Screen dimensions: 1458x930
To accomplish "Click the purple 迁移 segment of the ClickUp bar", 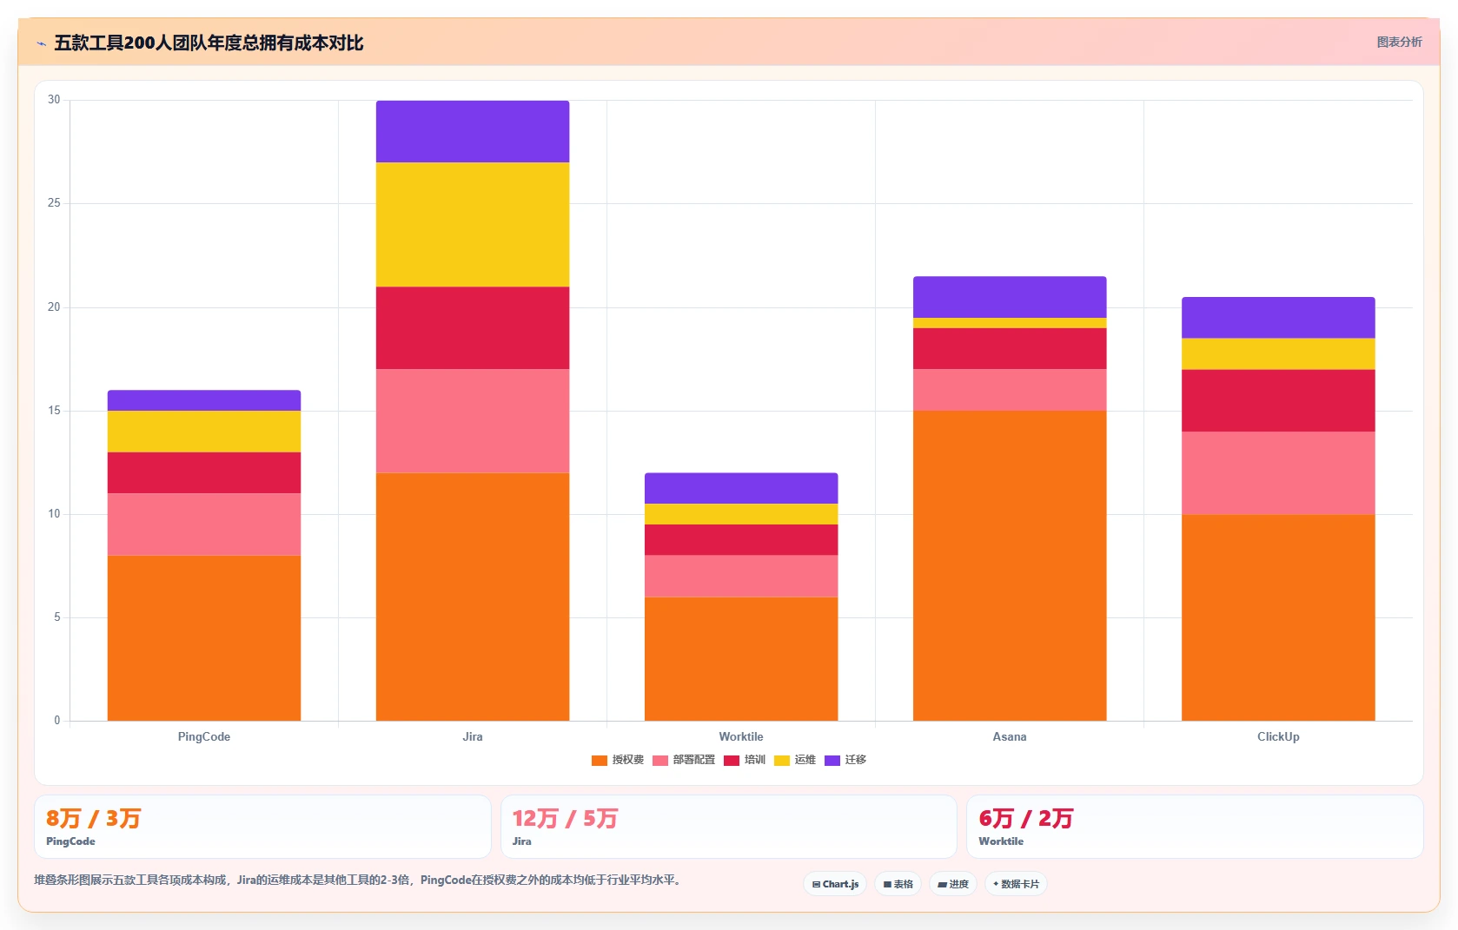I will click(x=1278, y=318).
